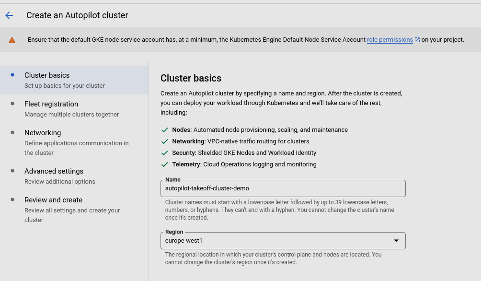Jump to Review and create step
This screenshot has width=481, height=281.
53,200
